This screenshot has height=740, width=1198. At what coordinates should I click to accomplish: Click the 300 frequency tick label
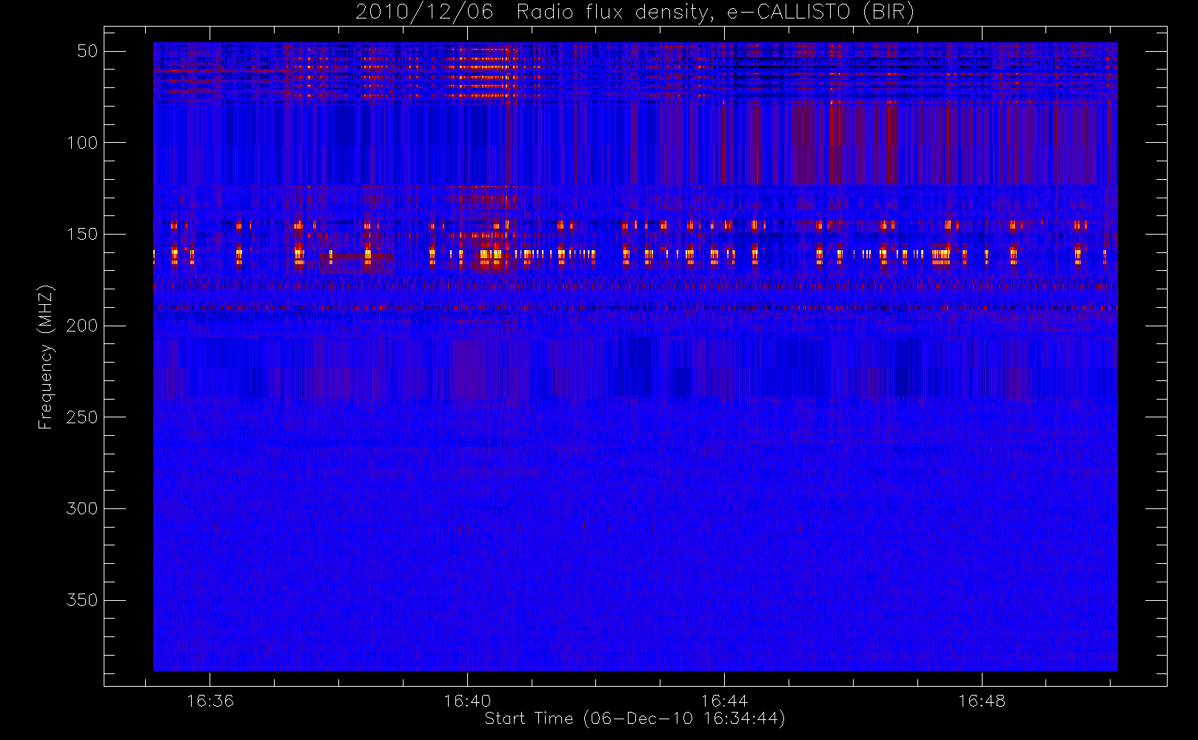click(82, 508)
